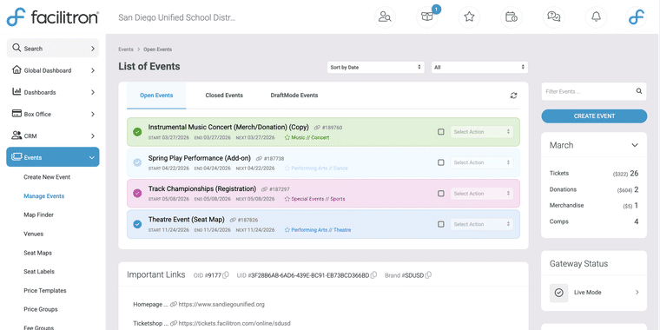The height and width of the screenshot is (330, 660).
Task: Click the link icon next to #189760
Action: 317,128
